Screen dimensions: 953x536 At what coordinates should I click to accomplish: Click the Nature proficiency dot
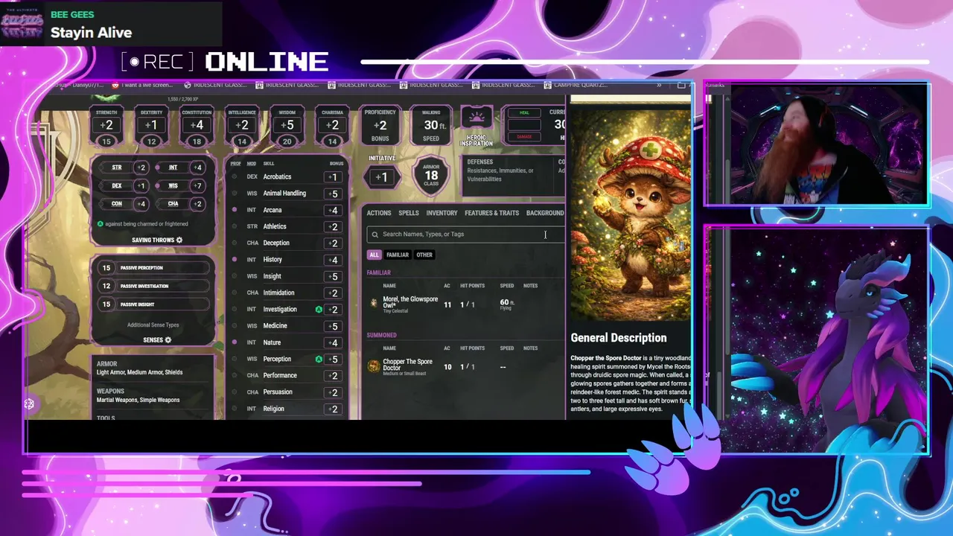pos(235,342)
